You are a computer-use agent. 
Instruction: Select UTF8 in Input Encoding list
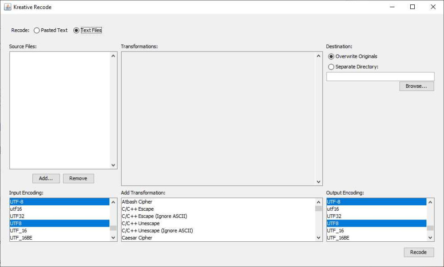click(x=59, y=224)
